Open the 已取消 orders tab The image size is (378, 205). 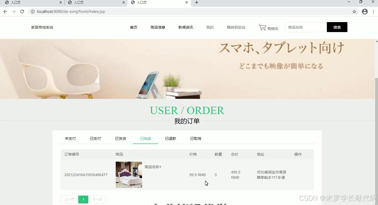click(195, 138)
